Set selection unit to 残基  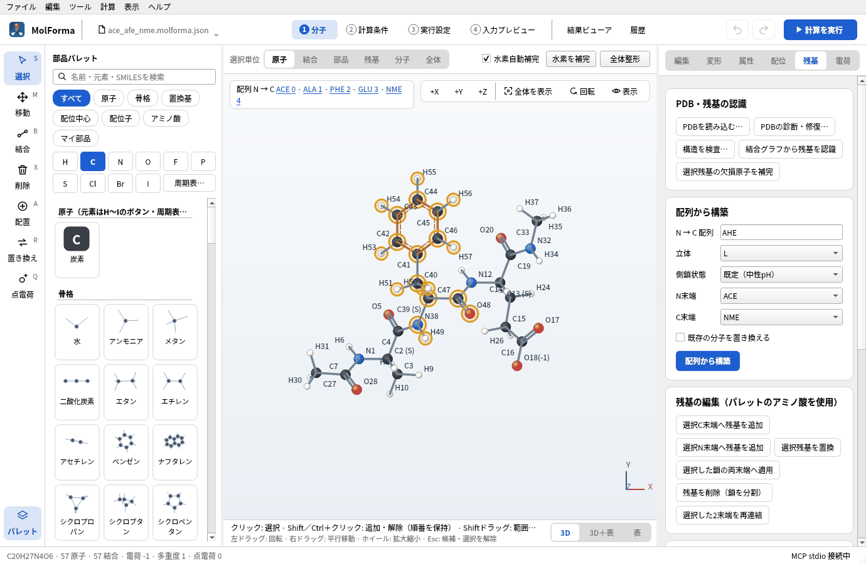tap(372, 60)
